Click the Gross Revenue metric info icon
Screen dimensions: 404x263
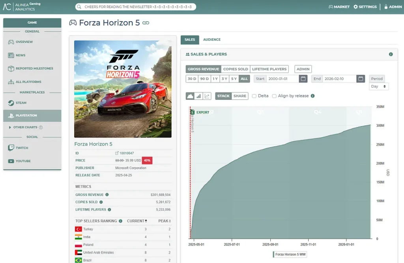coord(107,195)
